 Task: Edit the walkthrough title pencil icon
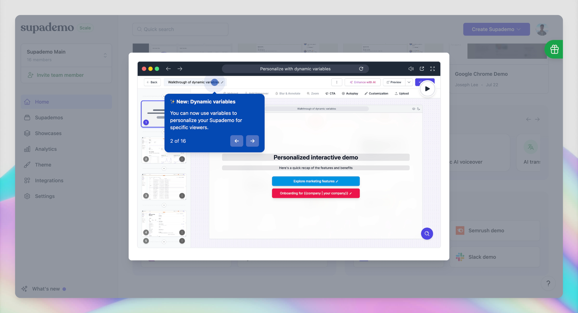tap(222, 82)
